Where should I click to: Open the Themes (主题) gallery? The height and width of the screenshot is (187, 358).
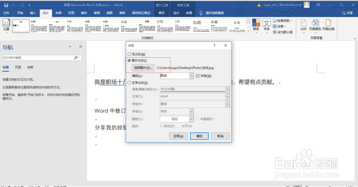point(6,26)
